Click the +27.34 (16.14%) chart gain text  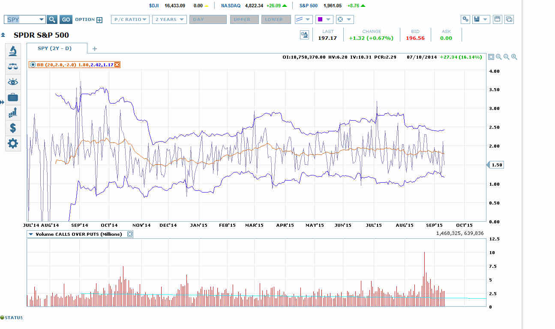tap(461, 57)
